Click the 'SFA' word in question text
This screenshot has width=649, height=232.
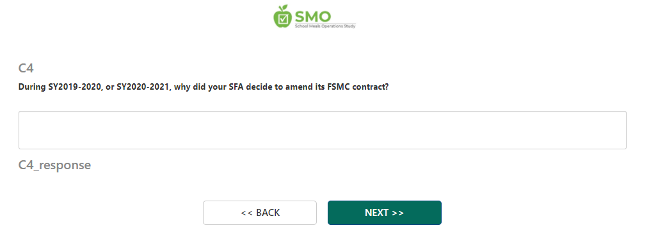[237, 87]
